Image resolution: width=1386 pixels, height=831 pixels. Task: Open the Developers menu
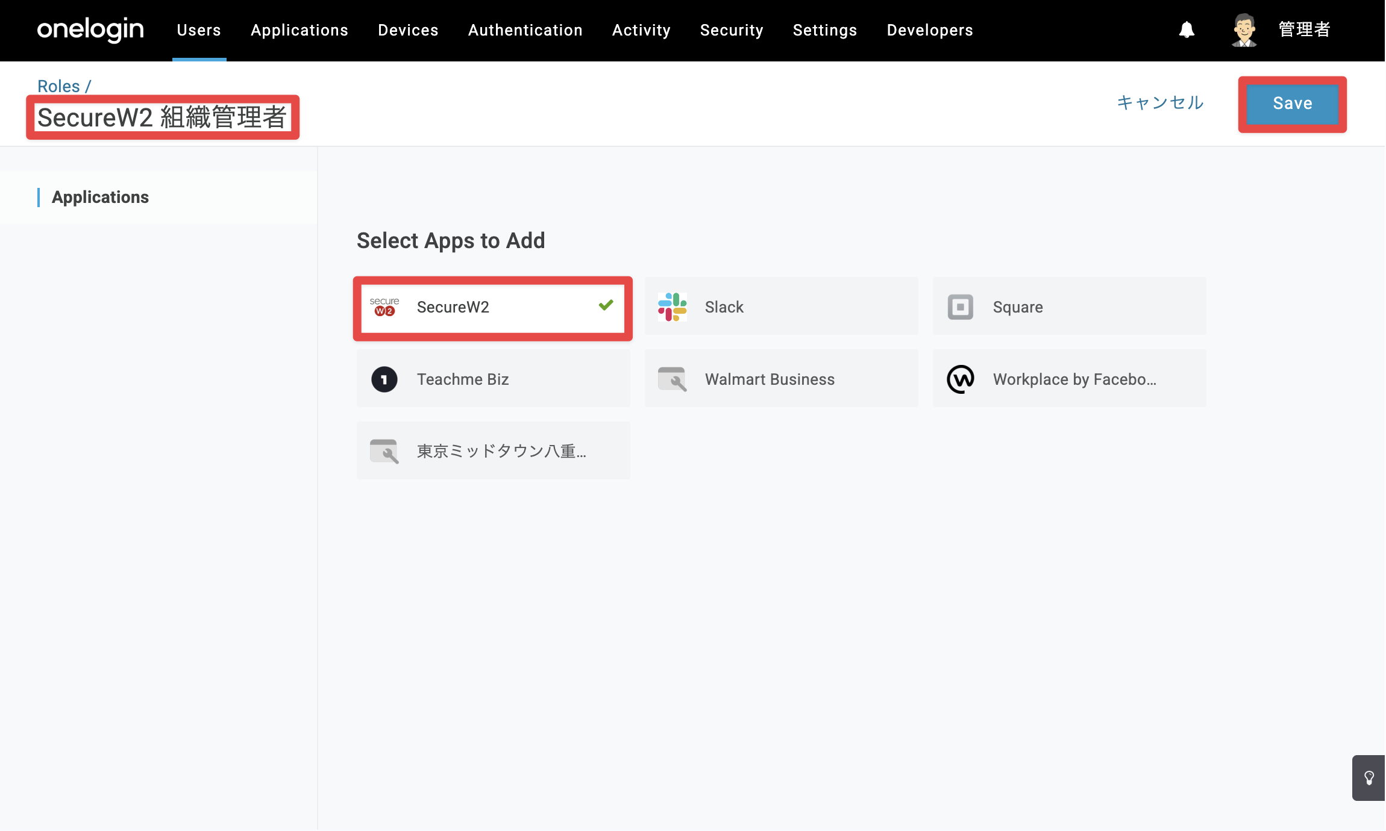[x=930, y=30]
